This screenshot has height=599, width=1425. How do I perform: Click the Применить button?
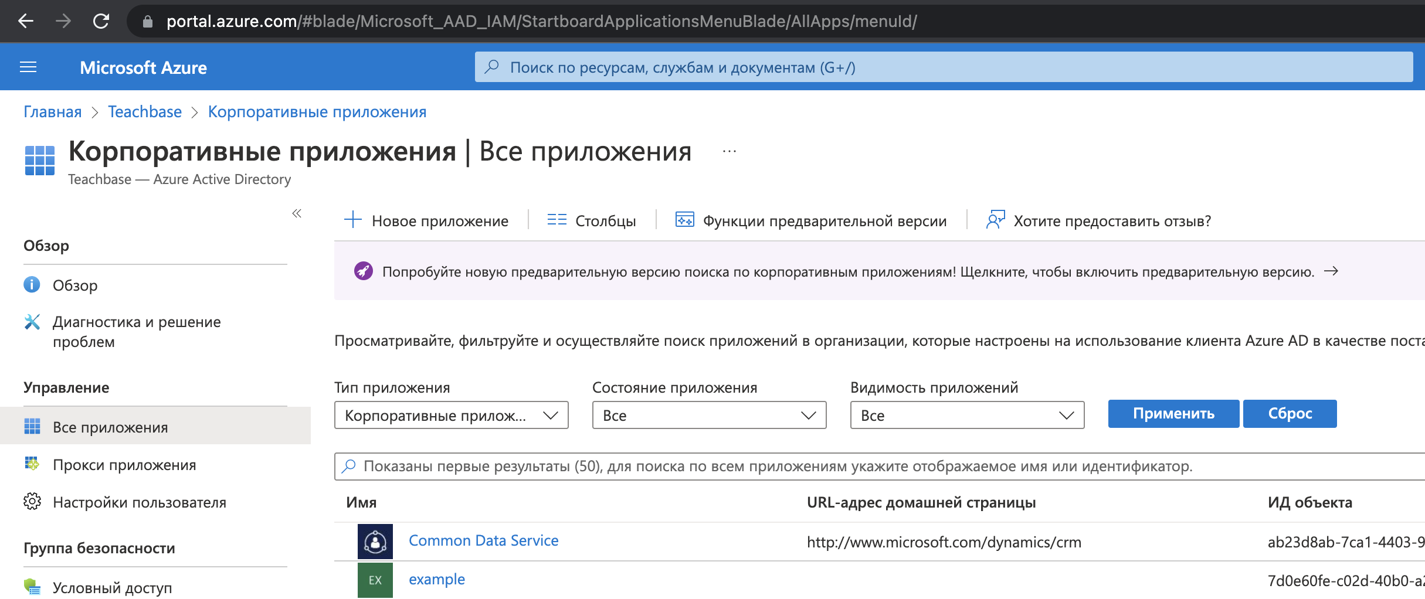1173,414
